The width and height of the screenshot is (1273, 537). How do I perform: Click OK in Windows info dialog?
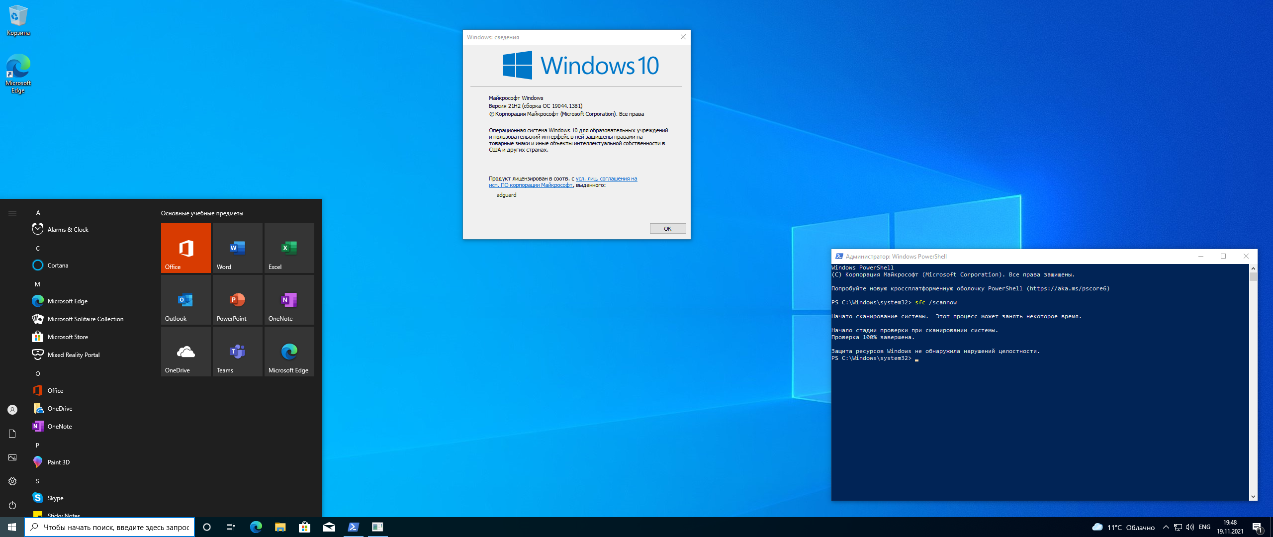coord(668,229)
